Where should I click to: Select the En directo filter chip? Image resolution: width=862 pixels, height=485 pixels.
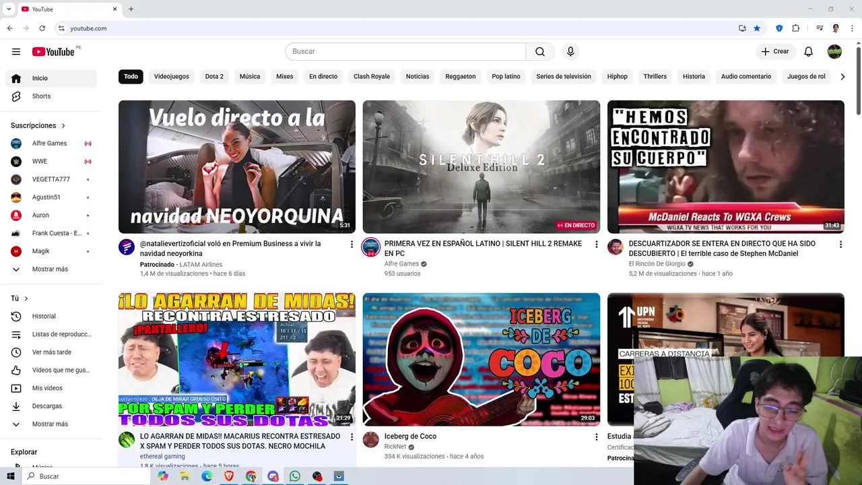tap(323, 77)
